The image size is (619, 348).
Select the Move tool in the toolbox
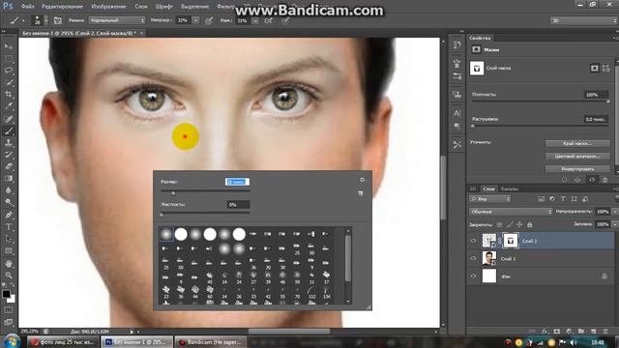click(9, 46)
